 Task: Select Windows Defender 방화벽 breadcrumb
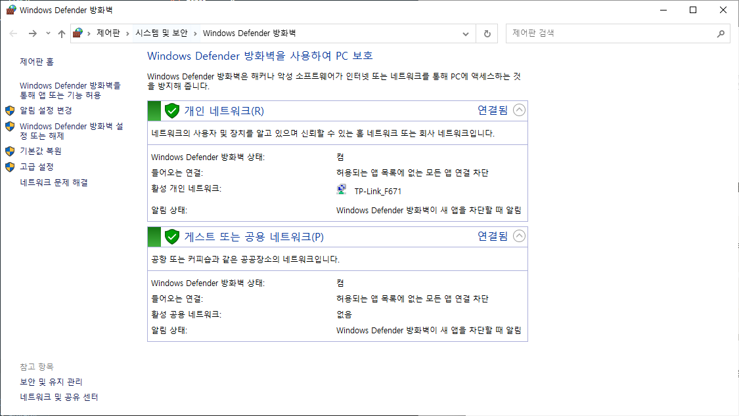250,33
